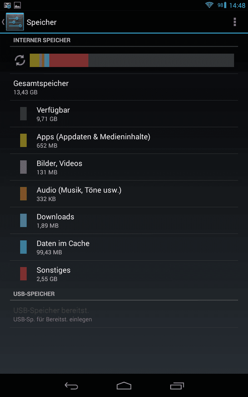
Task: Open the three-dot overflow menu
Action: tap(234, 22)
